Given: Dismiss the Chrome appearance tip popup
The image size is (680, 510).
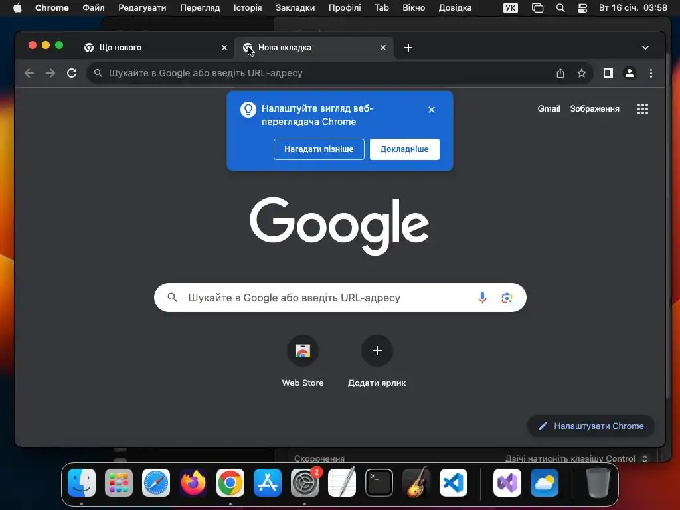Looking at the screenshot, I should (x=432, y=110).
